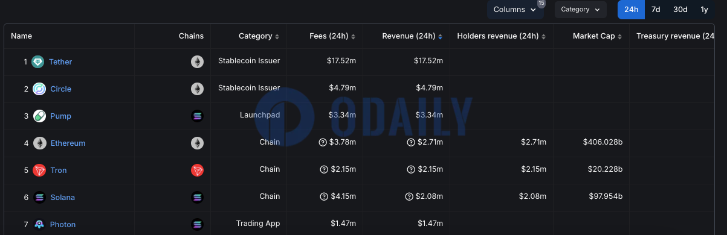Select the 24h time range
The width and height of the screenshot is (727, 235).
click(631, 10)
